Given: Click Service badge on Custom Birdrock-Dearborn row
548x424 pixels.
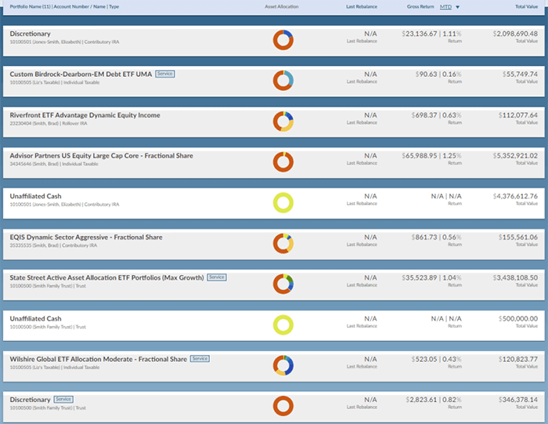Looking at the screenshot, I should pyautogui.click(x=165, y=74).
